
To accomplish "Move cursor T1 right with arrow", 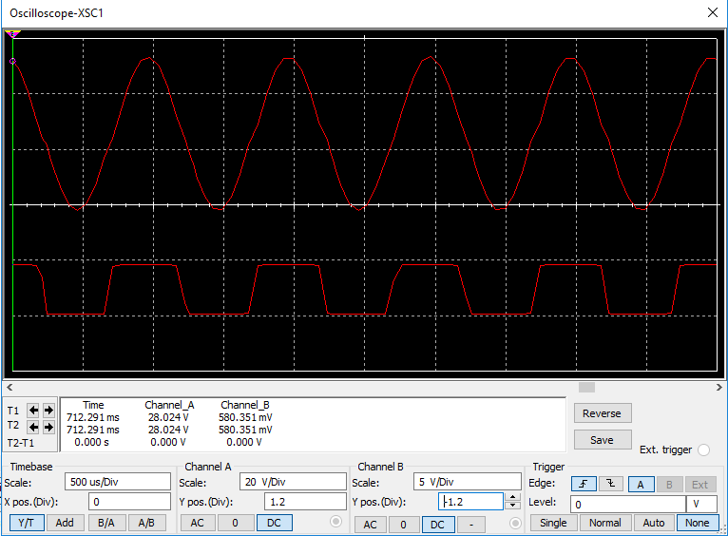I will coord(48,411).
